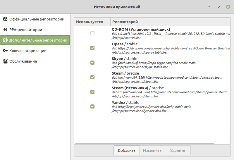Click the tools icon beside Обслуживание
This screenshot has height=160, width=234.
point(5,61)
